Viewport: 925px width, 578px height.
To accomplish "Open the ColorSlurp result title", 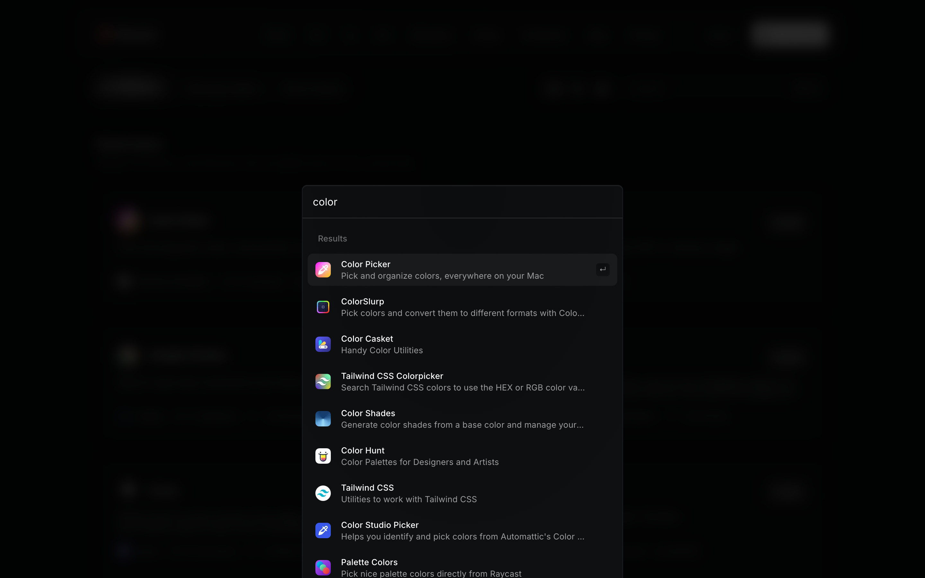I will tap(362, 302).
